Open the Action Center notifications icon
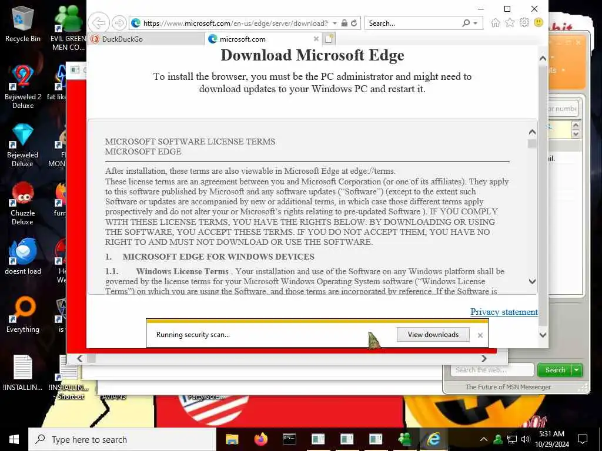Image resolution: width=602 pixels, height=451 pixels. pos(583,439)
